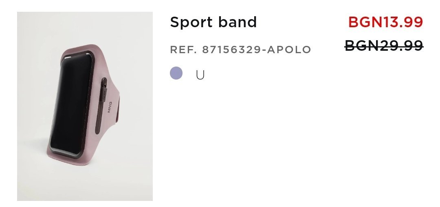The height and width of the screenshot is (207, 440).
Task: Choose size U option
Action: pos(200,75)
